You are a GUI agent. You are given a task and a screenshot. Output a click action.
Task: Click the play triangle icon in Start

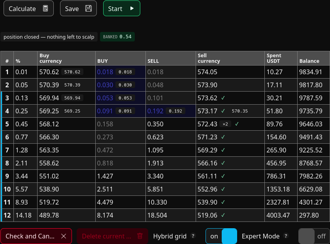click(x=132, y=8)
